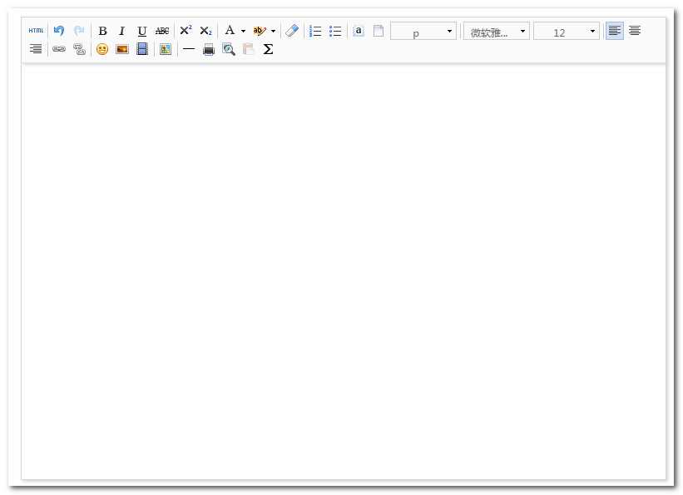Click the greyed redo arrow
This screenshot has height=495, width=683.
(79, 31)
